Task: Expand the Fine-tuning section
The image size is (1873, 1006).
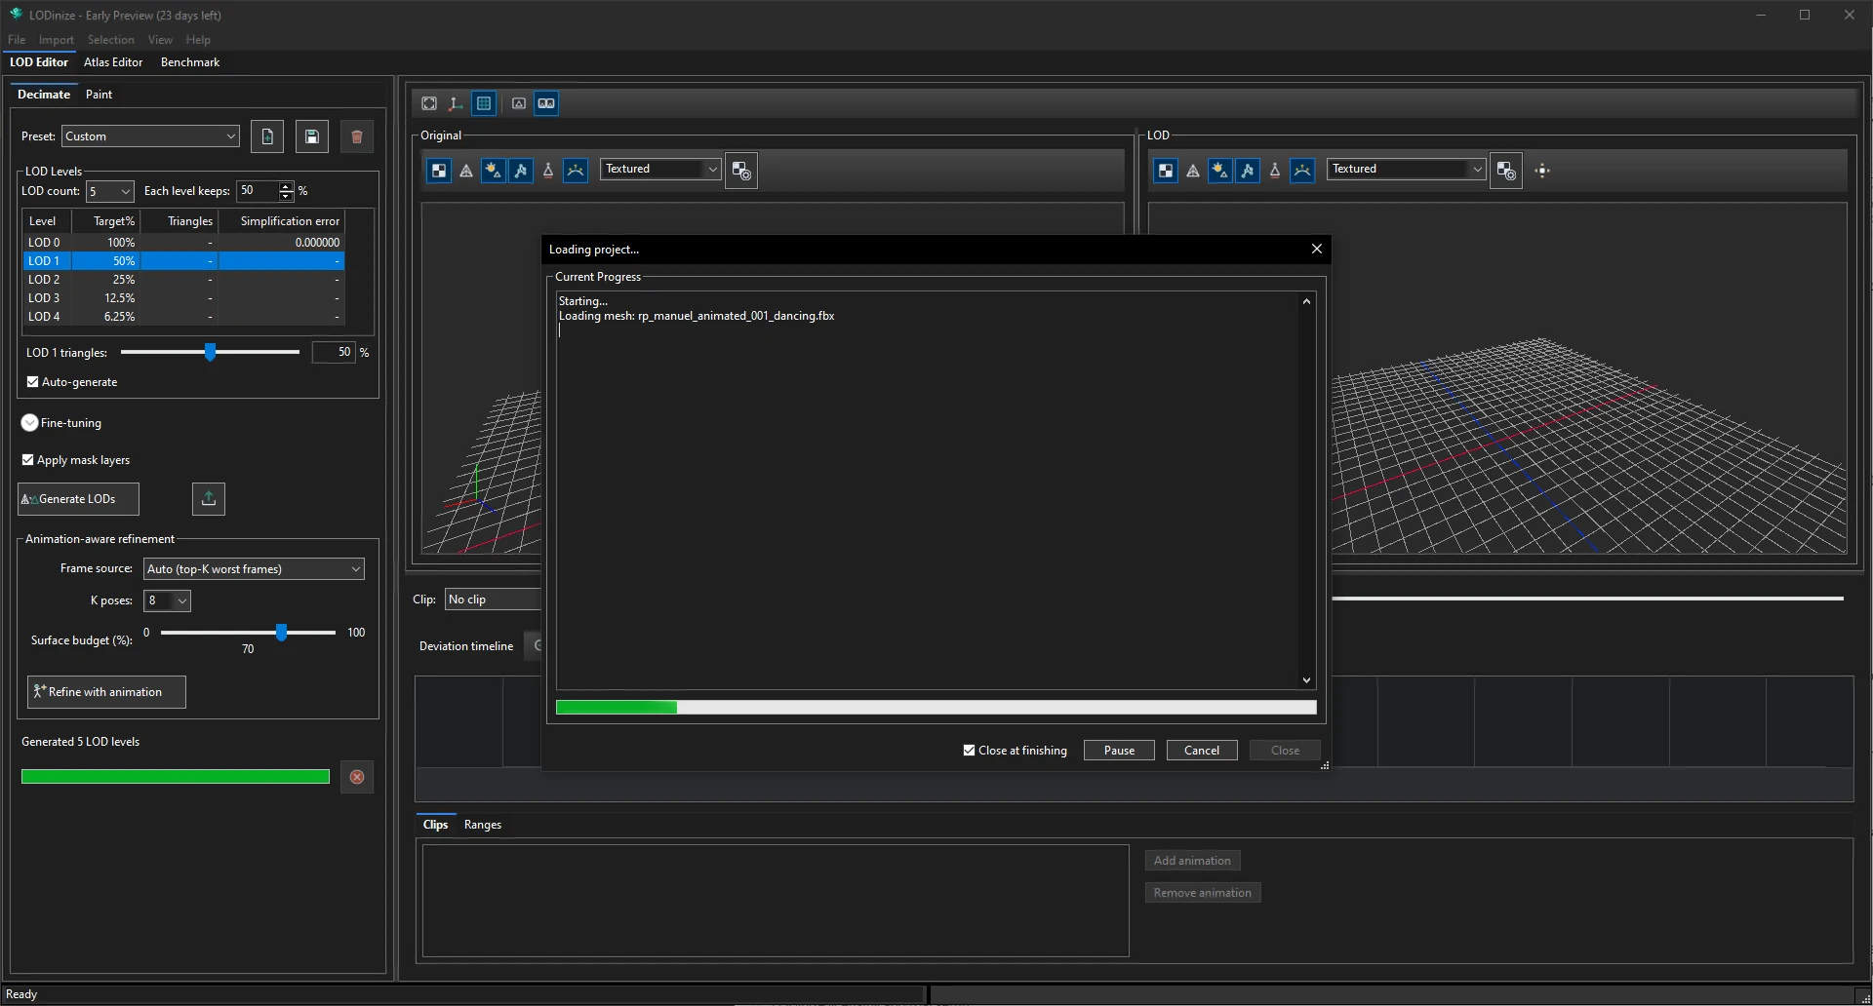Action: coord(29,423)
